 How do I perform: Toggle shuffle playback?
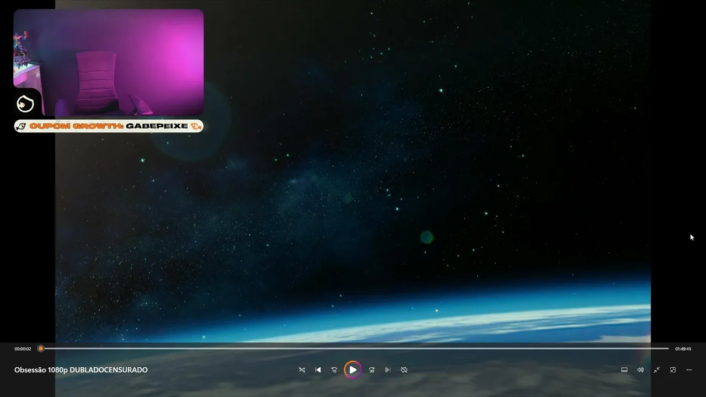tap(302, 370)
